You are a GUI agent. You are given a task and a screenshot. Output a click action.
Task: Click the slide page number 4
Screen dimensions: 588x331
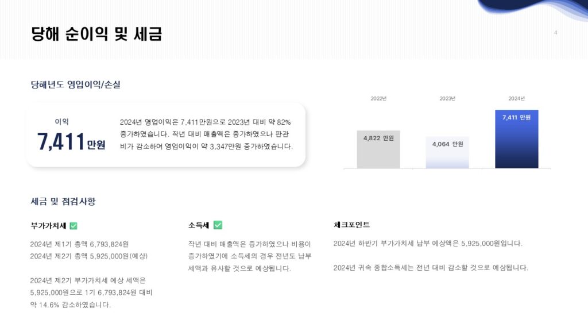pyautogui.click(x=555, y=33)
